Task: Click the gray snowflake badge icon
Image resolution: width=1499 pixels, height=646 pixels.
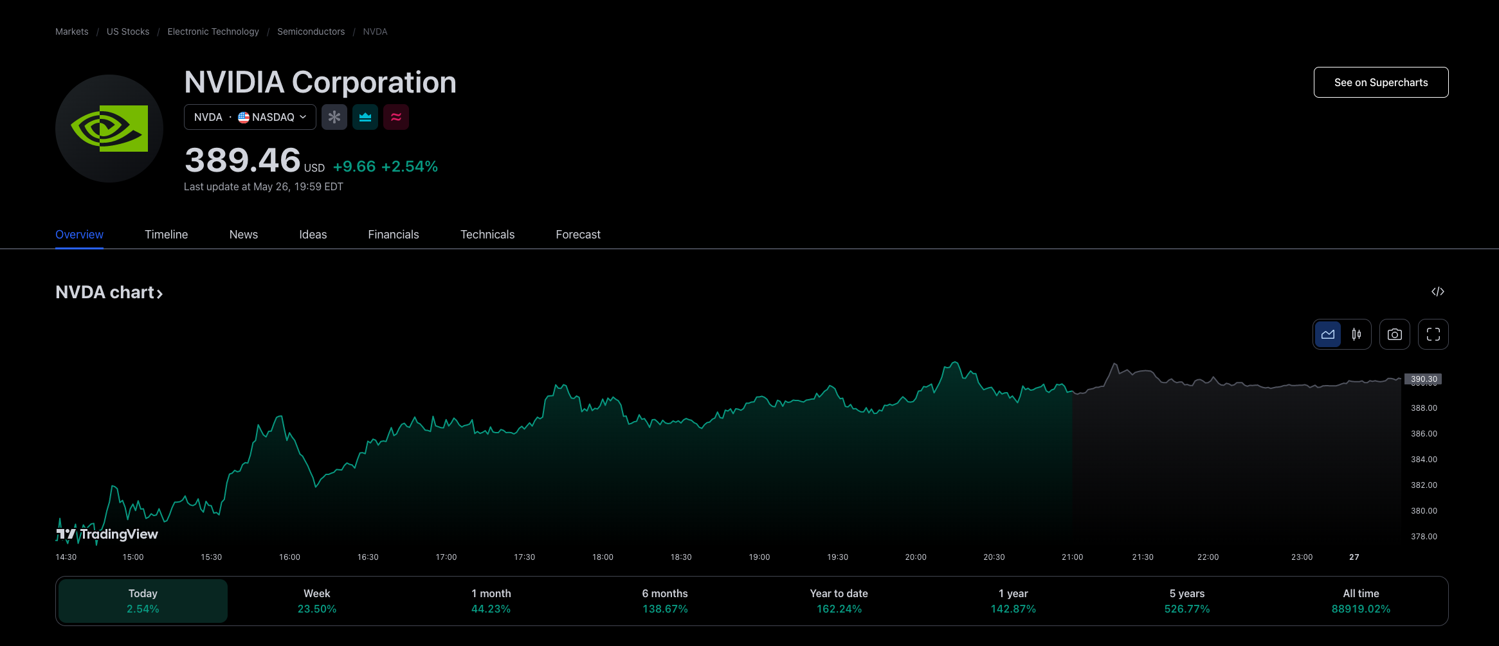Action: click(334, 117)
